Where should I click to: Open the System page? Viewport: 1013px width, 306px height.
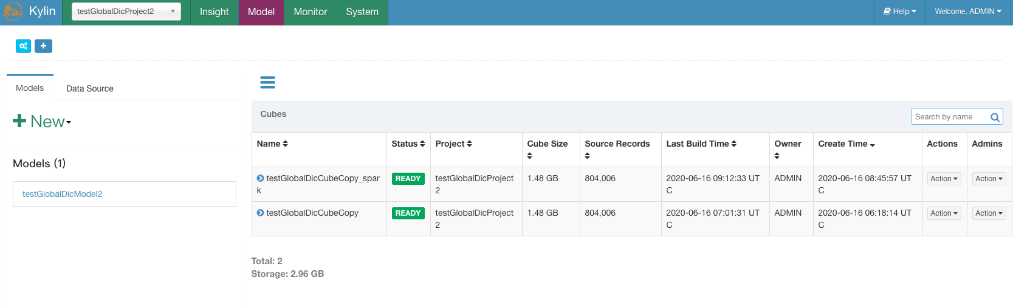coord(362,12)
